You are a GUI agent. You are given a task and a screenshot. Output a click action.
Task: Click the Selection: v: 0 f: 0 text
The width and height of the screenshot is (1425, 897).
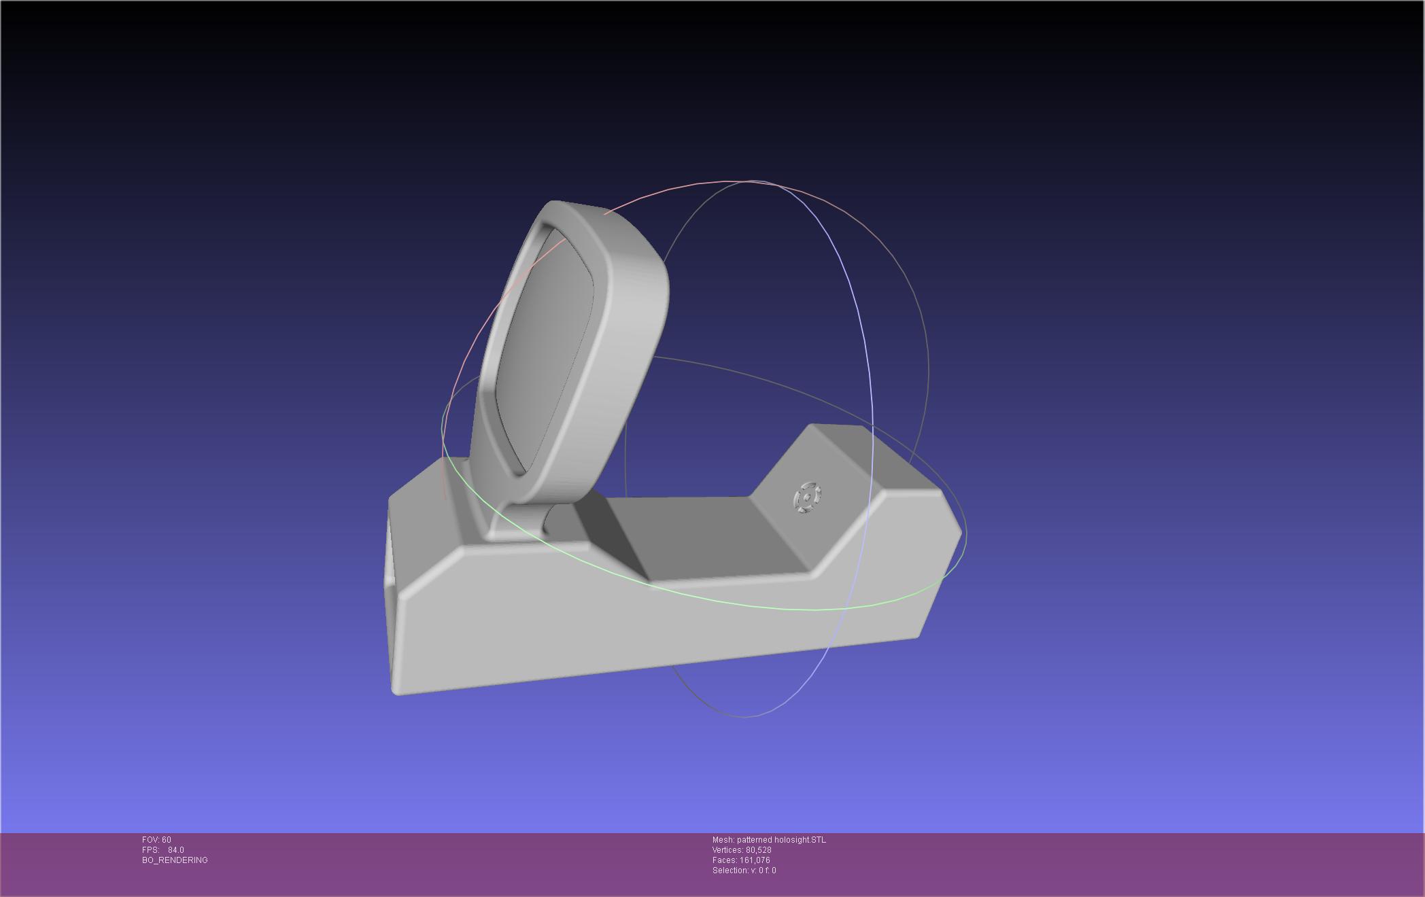click(x=744, y=870)
